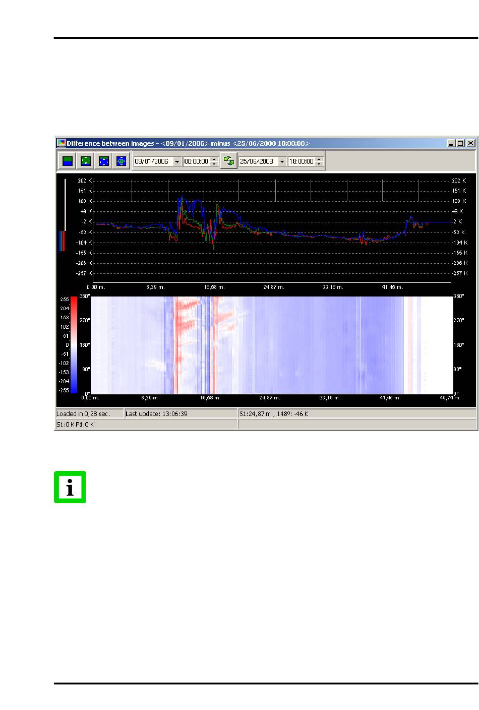This screenshot has height=710, width=479.
Task: Click the '49,74 m.' thermal map axis label
Action: tap(450, 398)
